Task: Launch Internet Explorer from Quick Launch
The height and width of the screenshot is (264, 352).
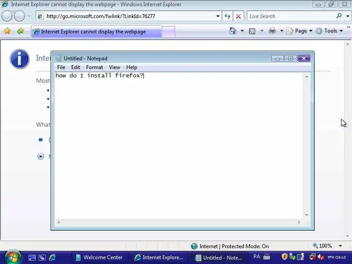Action: (x=52, y=257)
